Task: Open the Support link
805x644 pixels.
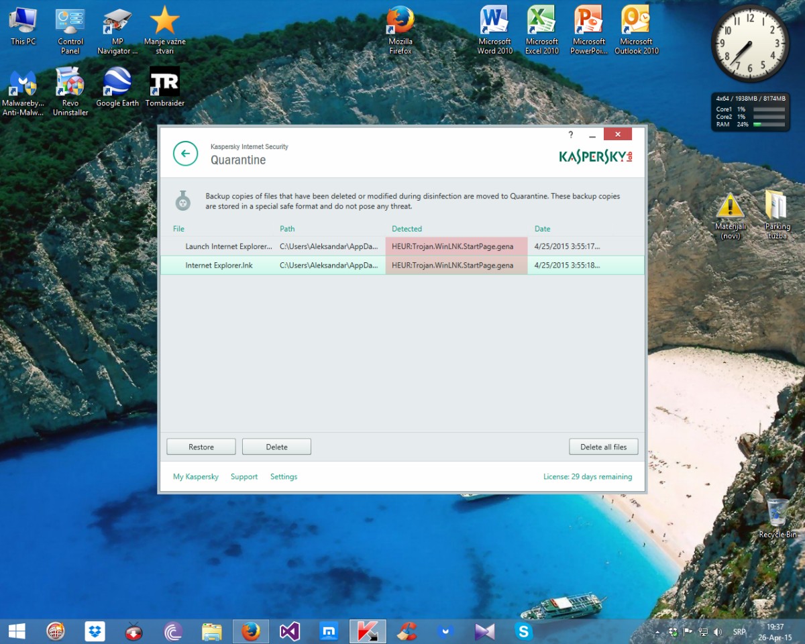Action: [244, 477]
